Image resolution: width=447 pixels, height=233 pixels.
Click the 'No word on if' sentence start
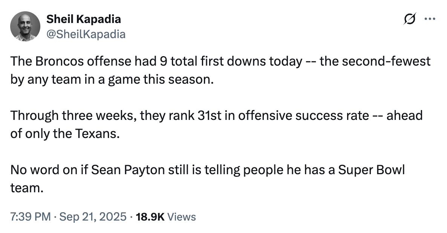pos(49,170)
